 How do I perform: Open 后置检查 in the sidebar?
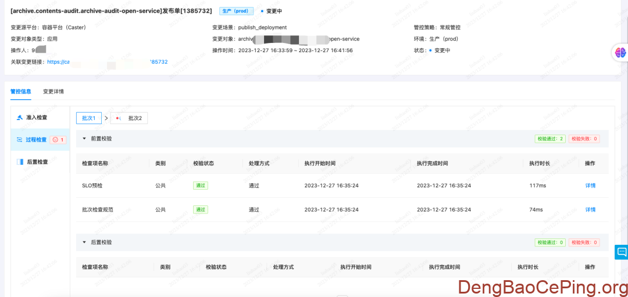tap(38, 162)
